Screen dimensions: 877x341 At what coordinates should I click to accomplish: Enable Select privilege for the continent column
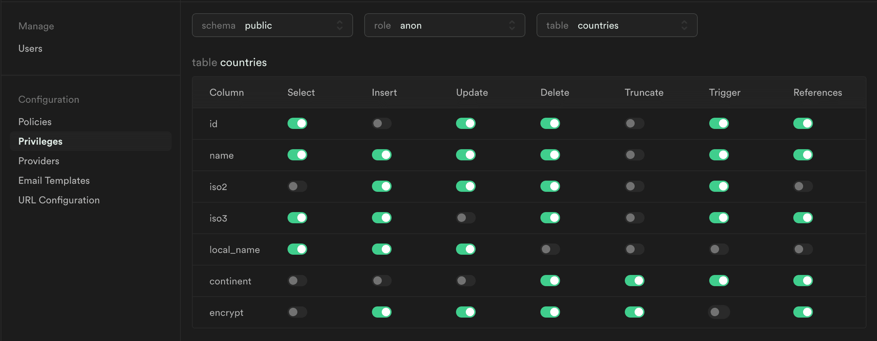297,281
